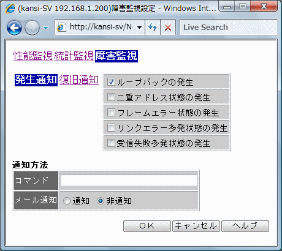The width and height of the screenshot is (282, 251).
Task: Click the Internet Explorer title bar icon
Action: tap(10, 9)
